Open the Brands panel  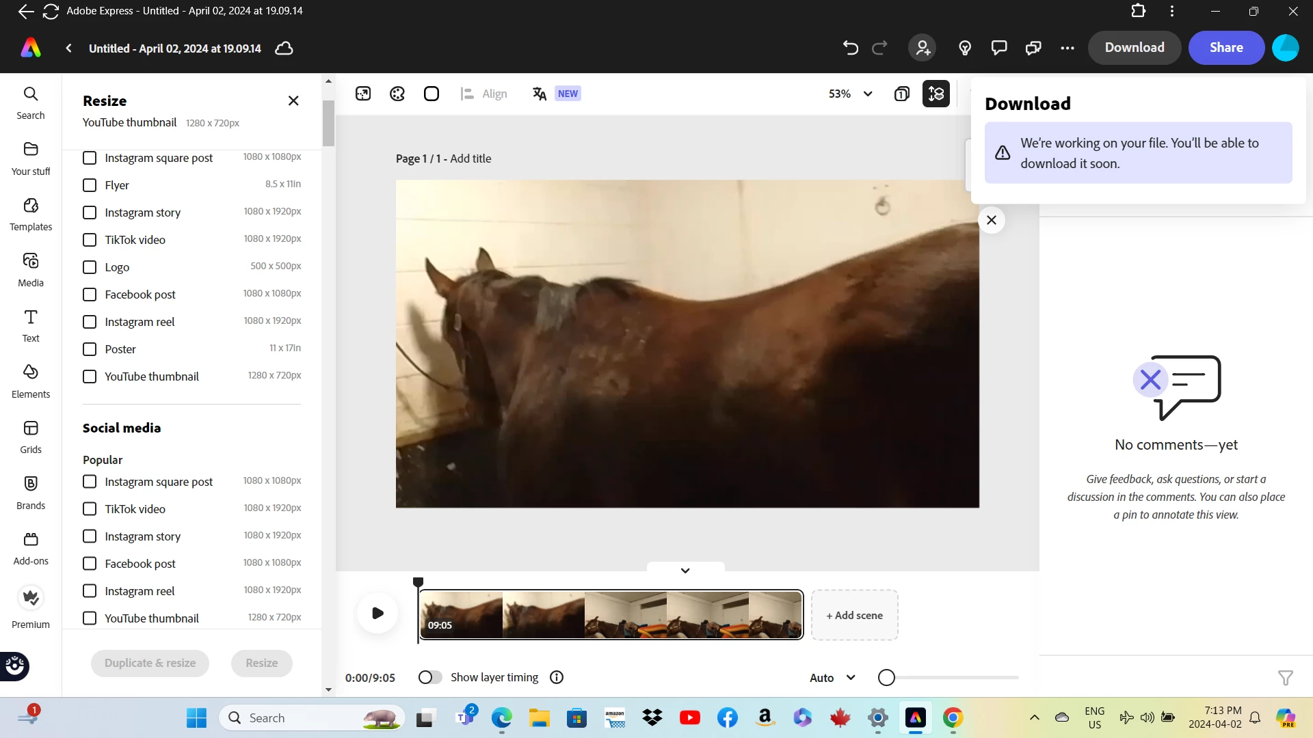(31, 492)
